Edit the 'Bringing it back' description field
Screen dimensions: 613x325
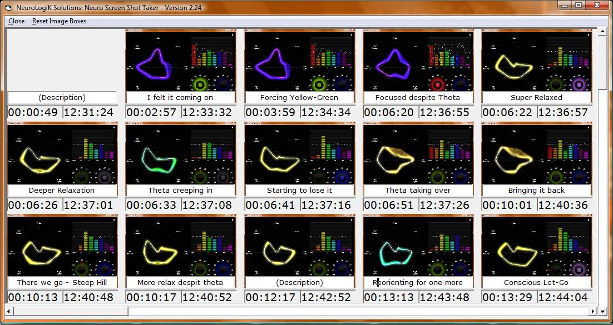point(536,190)
